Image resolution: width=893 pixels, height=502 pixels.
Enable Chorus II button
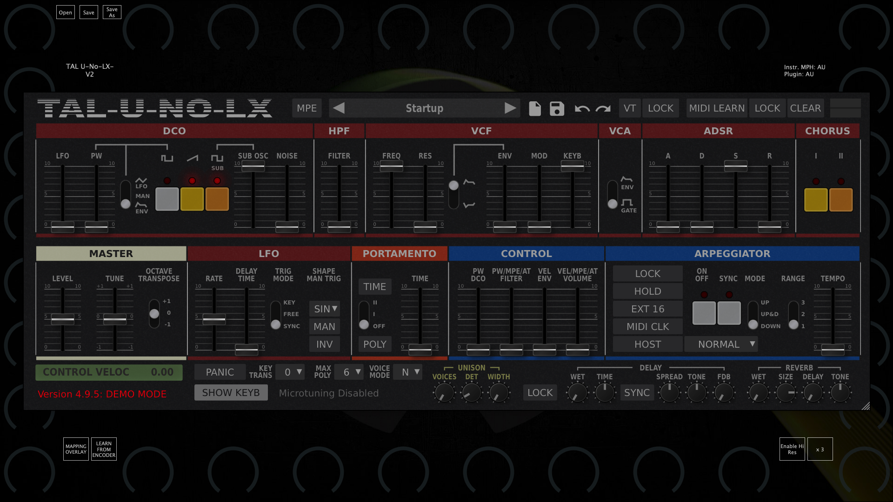tap(841, 200)
